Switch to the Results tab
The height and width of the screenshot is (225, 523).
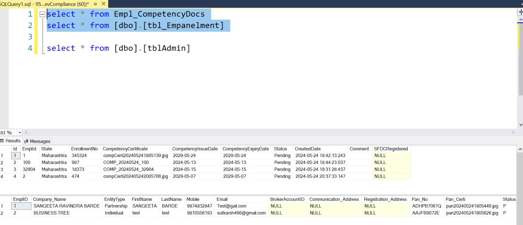coord(10,141)
